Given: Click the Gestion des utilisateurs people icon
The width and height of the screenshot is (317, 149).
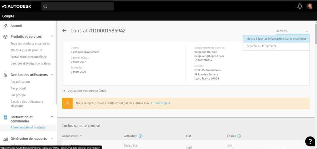Looking at the screenshot, I should [6, 75].
